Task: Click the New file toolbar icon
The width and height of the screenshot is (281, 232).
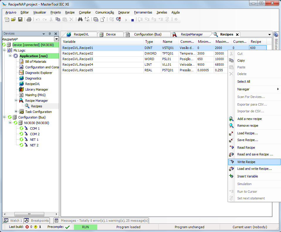Action: click(7, 19)
